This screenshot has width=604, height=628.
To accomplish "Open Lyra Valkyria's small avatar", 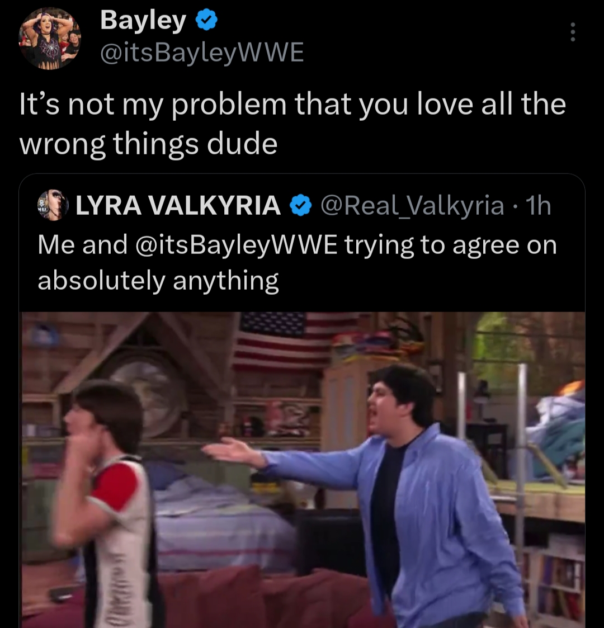I will point(53,205).
